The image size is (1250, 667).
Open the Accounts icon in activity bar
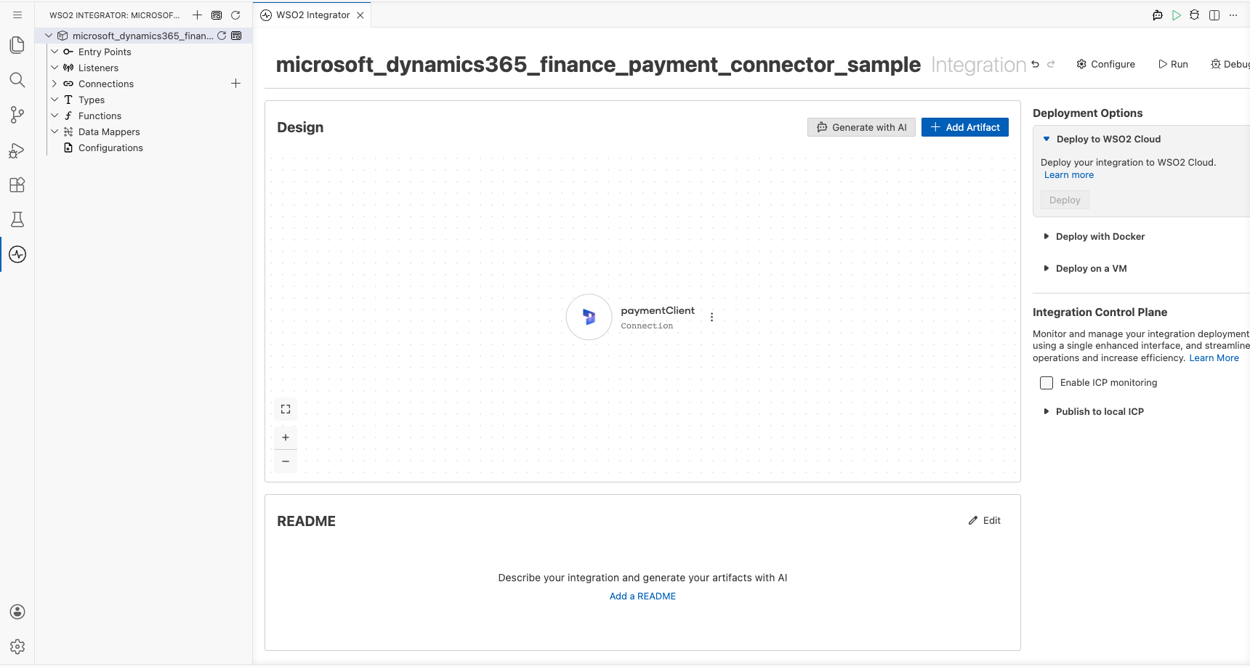[x=17, y=612]
